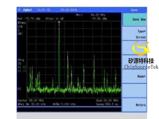The height and width of the screenshot is (119, 159).
Task: Click the time display in title bar
Action: click(43, 10)
